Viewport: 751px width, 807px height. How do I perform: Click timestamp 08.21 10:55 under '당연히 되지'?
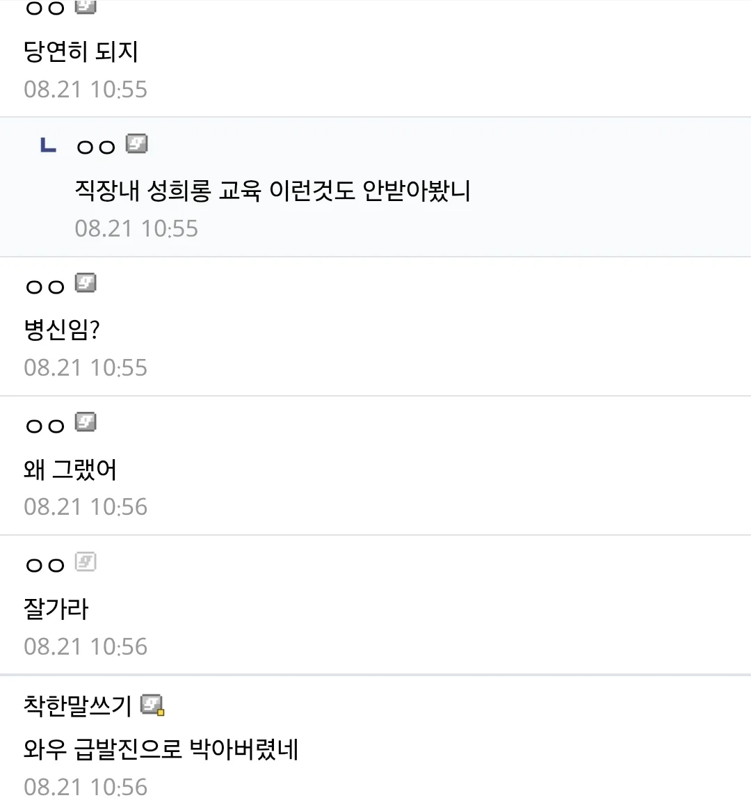86,90
